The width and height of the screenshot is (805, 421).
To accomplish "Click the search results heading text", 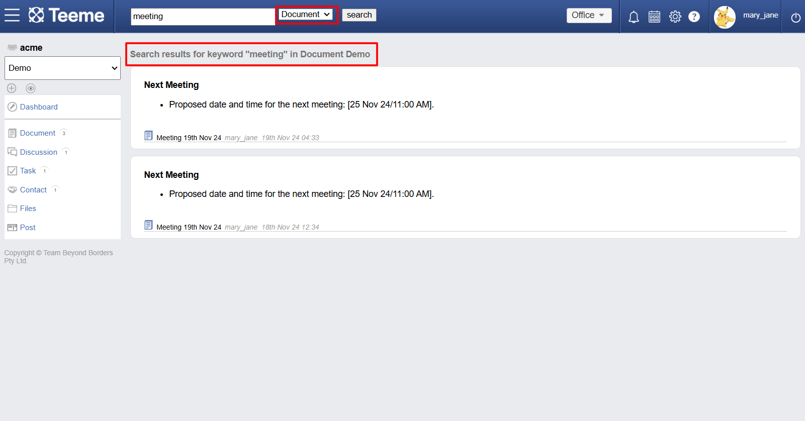I will pyautogui.click(x=250, y=54).
